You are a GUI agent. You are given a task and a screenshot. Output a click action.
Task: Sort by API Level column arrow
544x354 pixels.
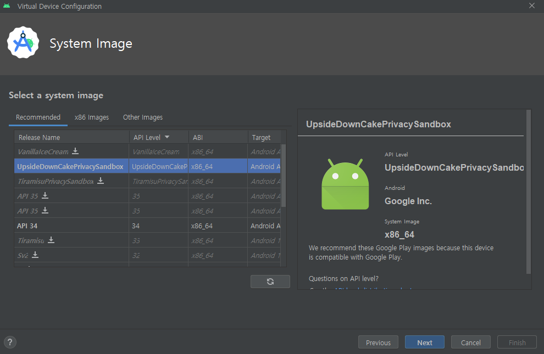pyautogui.click(x=167, y=137)
